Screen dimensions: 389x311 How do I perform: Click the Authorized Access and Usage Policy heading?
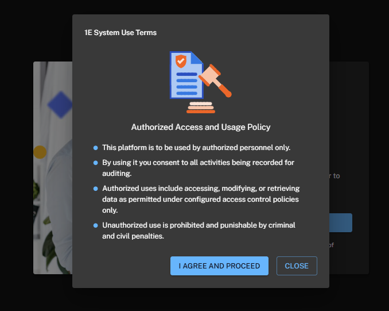coord(201,127)
